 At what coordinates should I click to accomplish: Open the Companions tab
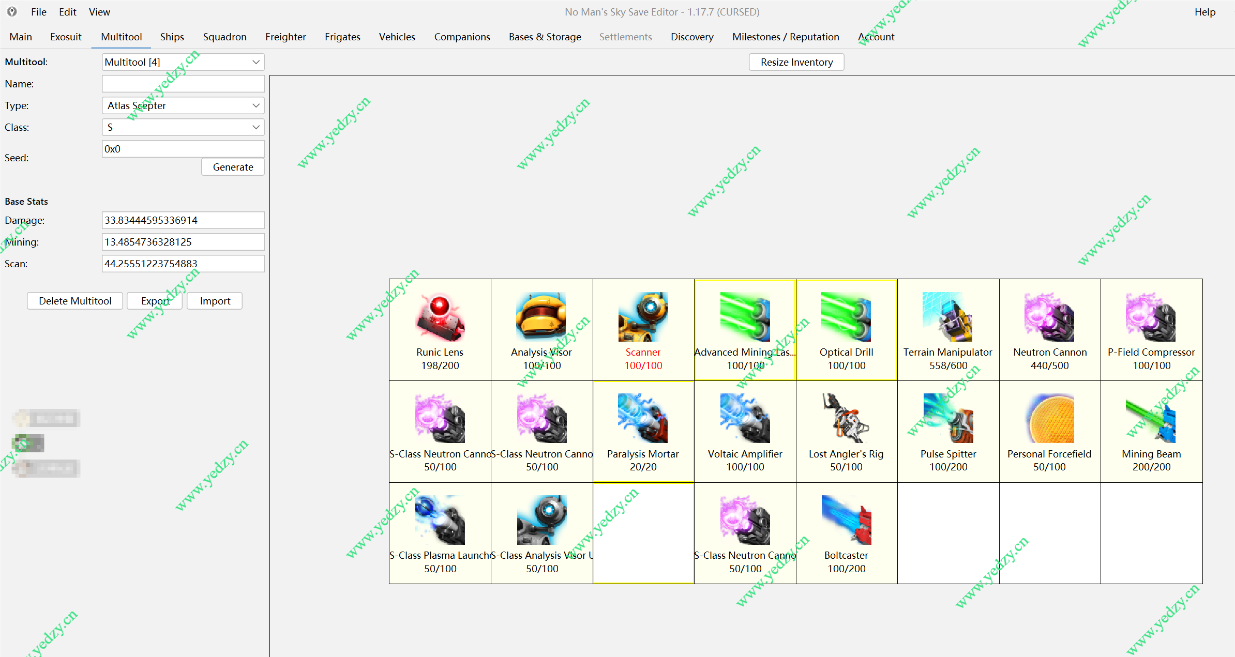[x=462, y=37]
